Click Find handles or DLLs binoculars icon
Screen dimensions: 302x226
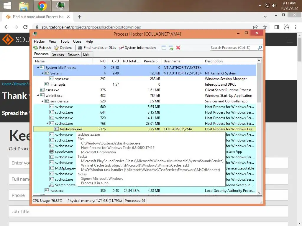pyautogui.click(x=80, y=48)
